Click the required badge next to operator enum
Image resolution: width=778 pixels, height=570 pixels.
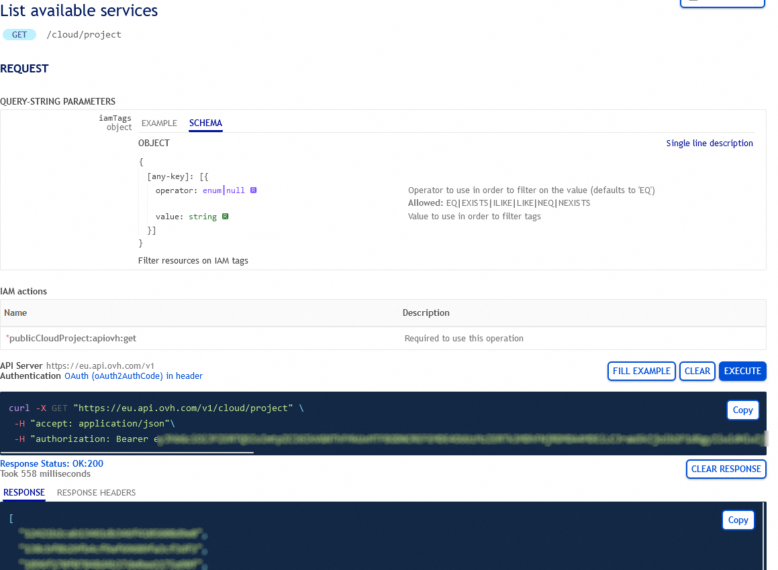253,190
